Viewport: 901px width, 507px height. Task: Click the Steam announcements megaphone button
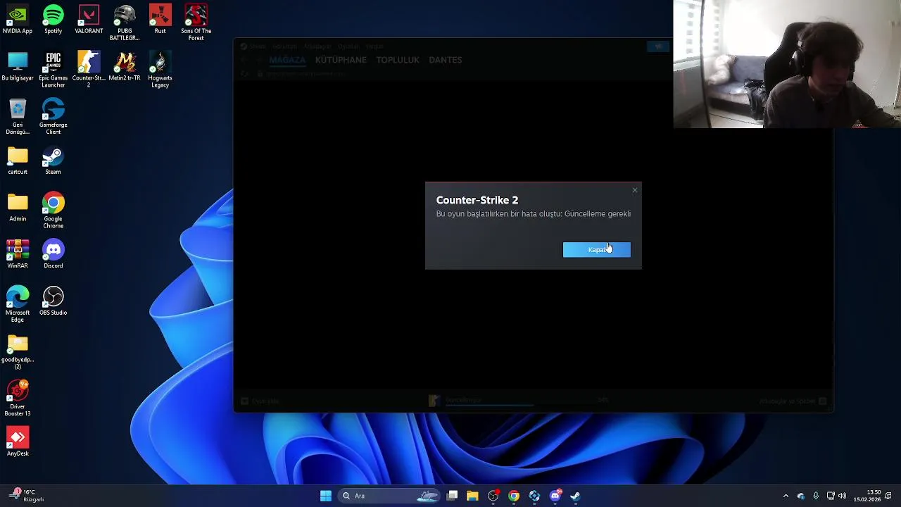pos(657,46)
